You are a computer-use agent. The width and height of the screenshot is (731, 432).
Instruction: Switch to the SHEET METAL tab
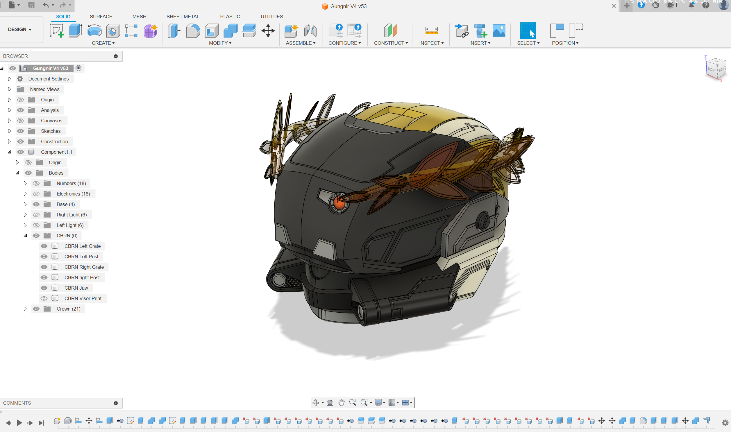click(x=183, y=17)
